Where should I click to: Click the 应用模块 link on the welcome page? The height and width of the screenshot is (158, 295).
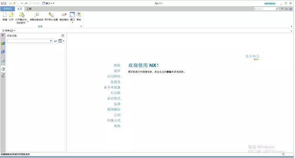(x=114, y=76)
